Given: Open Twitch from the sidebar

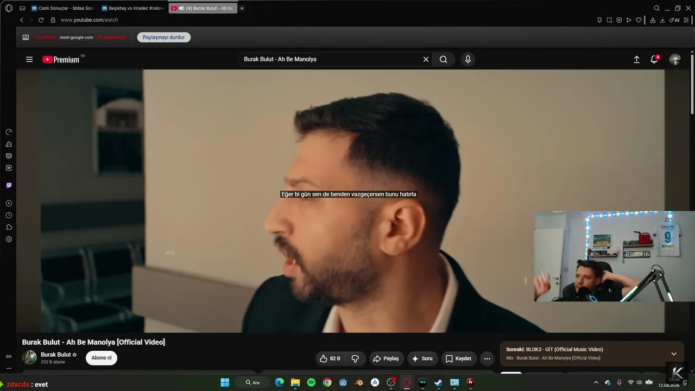Looking at the screenshot, I should (x=9, y=185).
